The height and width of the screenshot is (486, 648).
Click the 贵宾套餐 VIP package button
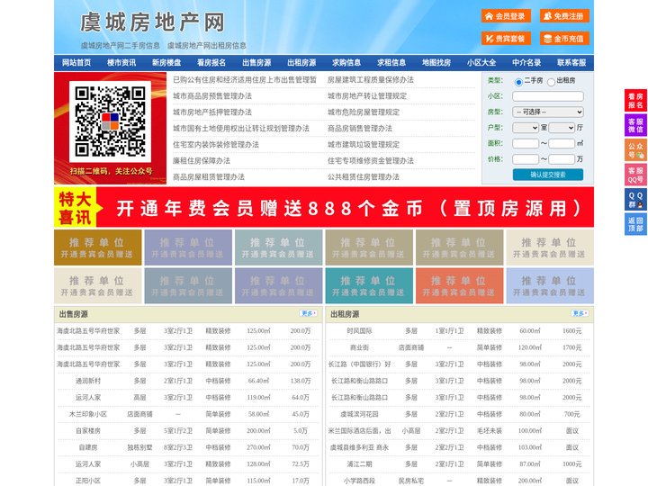[506, 39]
